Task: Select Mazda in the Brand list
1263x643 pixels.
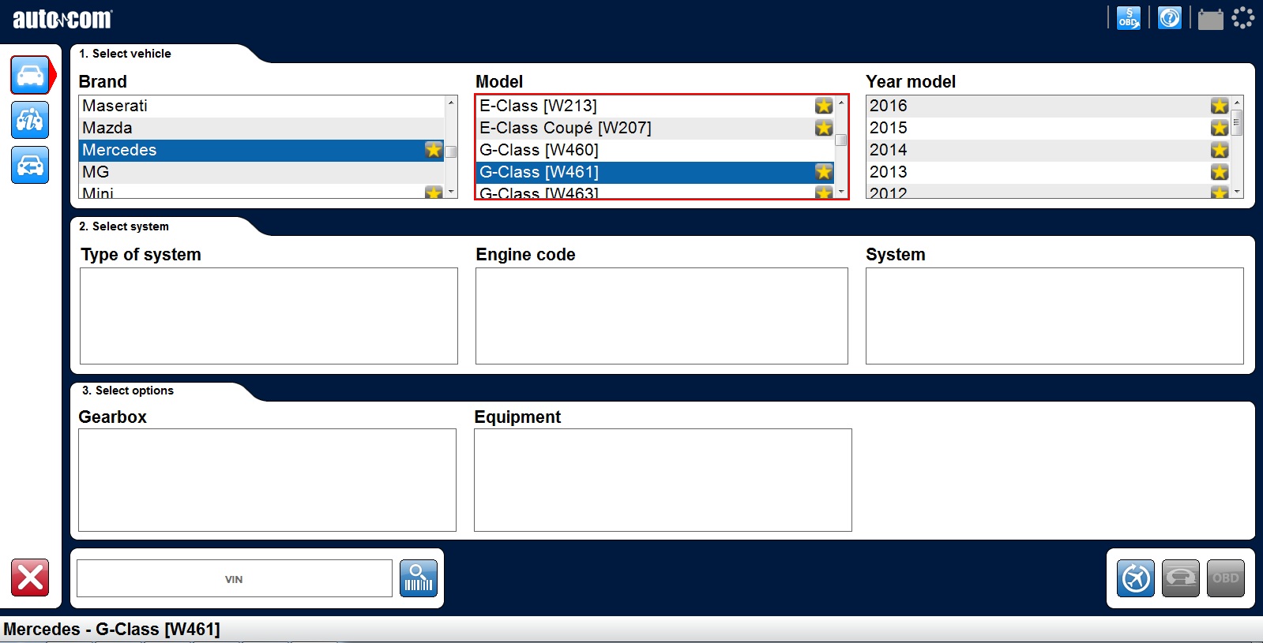Action: click(107, 128)
